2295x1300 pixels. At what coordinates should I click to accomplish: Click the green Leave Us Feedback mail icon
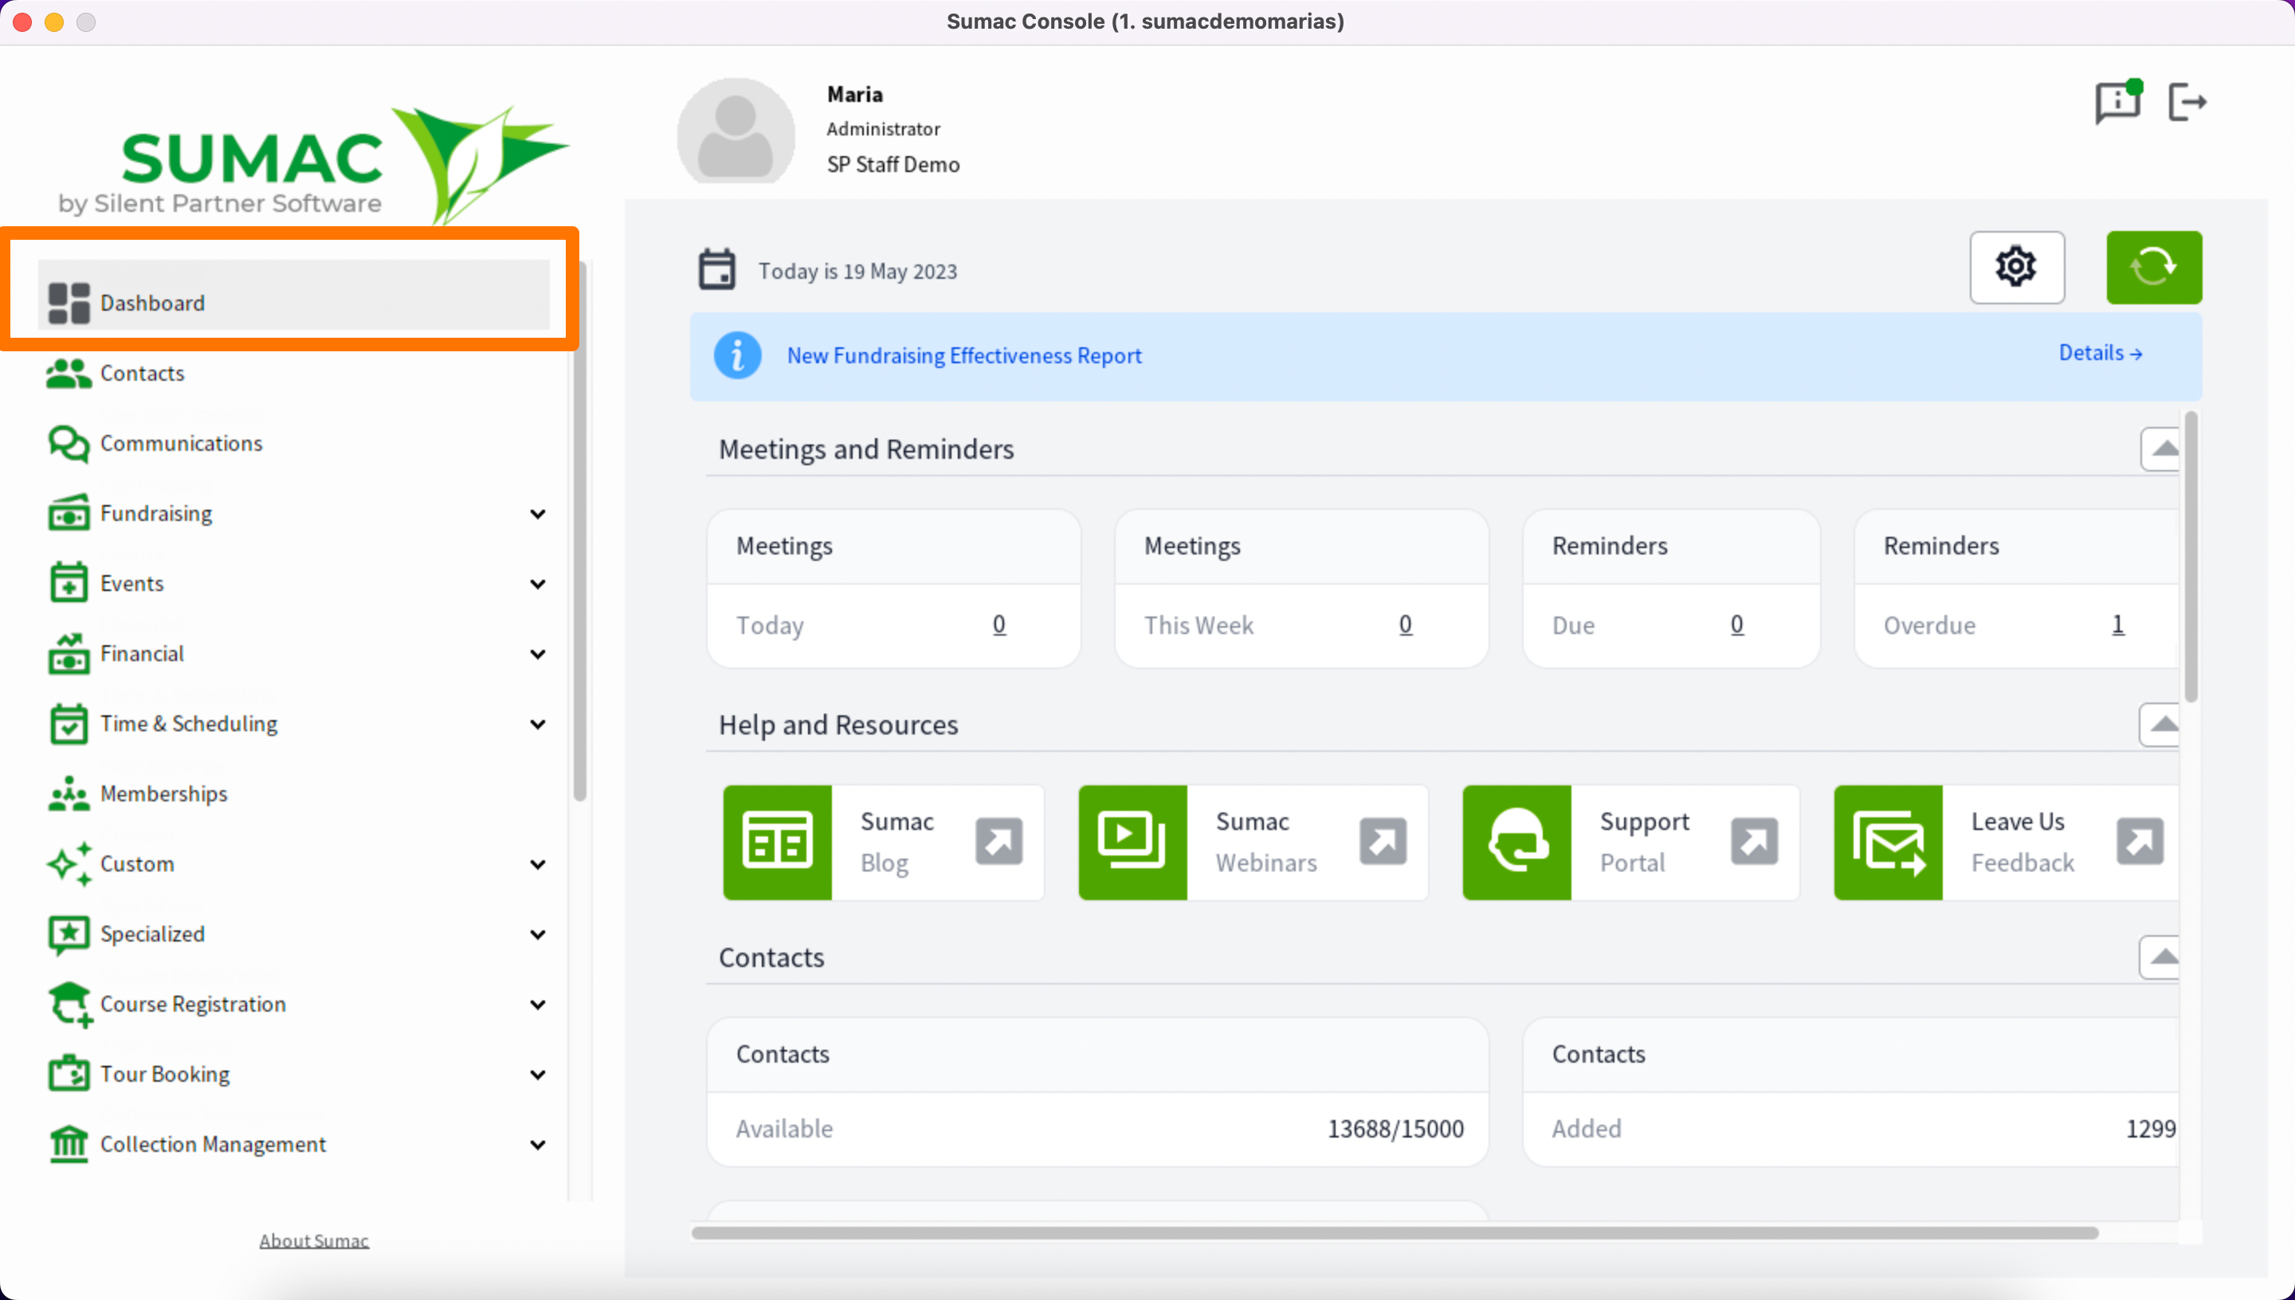[x=1888, y=842]
